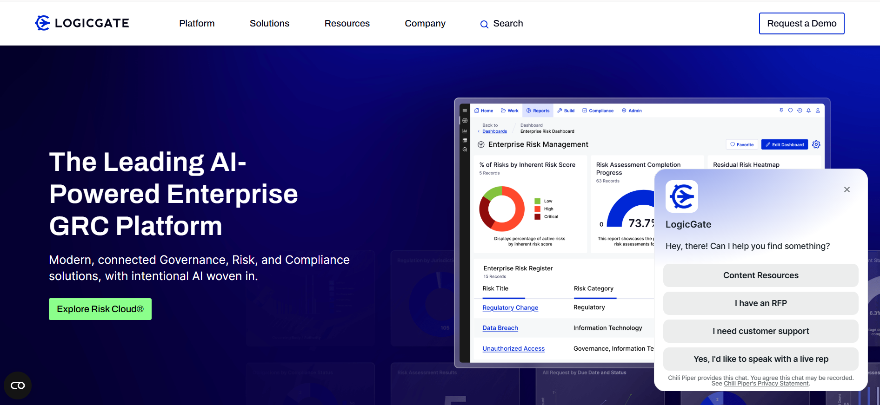Open the Company menu
The width and height of the screenshot is (880, 405).
[x=425, y=23]
